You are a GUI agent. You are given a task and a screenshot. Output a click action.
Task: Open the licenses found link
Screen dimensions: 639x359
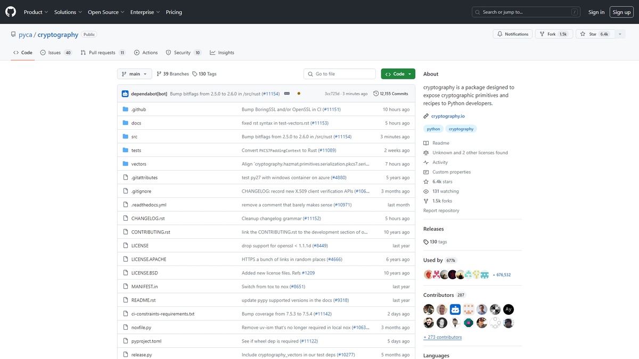click(470, 153)
